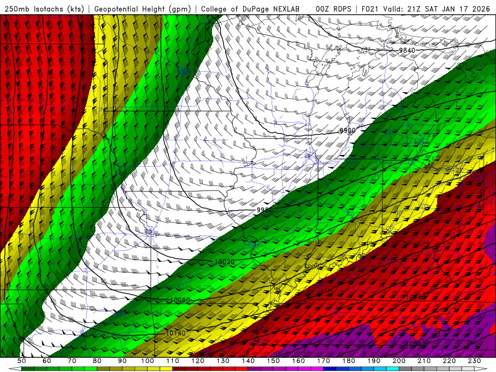
Task: Click the 220 value on the color scale
Action: point(449,361)
